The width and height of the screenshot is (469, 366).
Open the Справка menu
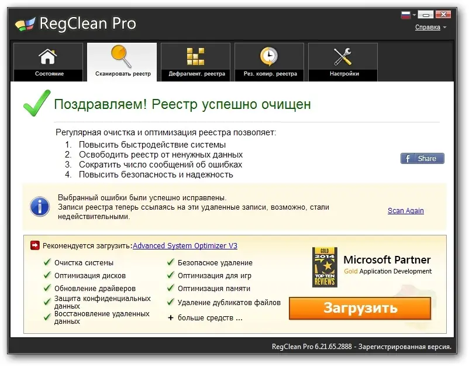point(427,28)
